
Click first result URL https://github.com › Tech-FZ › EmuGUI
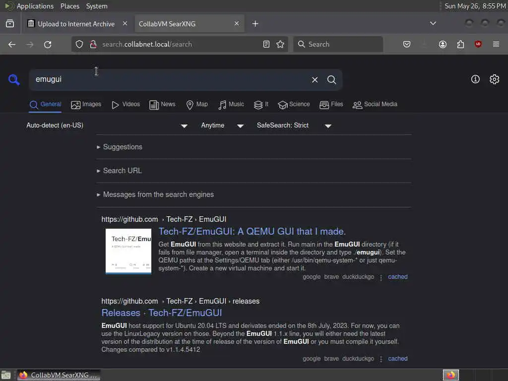tap(164, 219)
